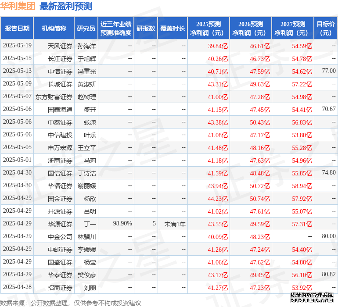
Task: Click analyst name 于旭辉
Action: 87,59
